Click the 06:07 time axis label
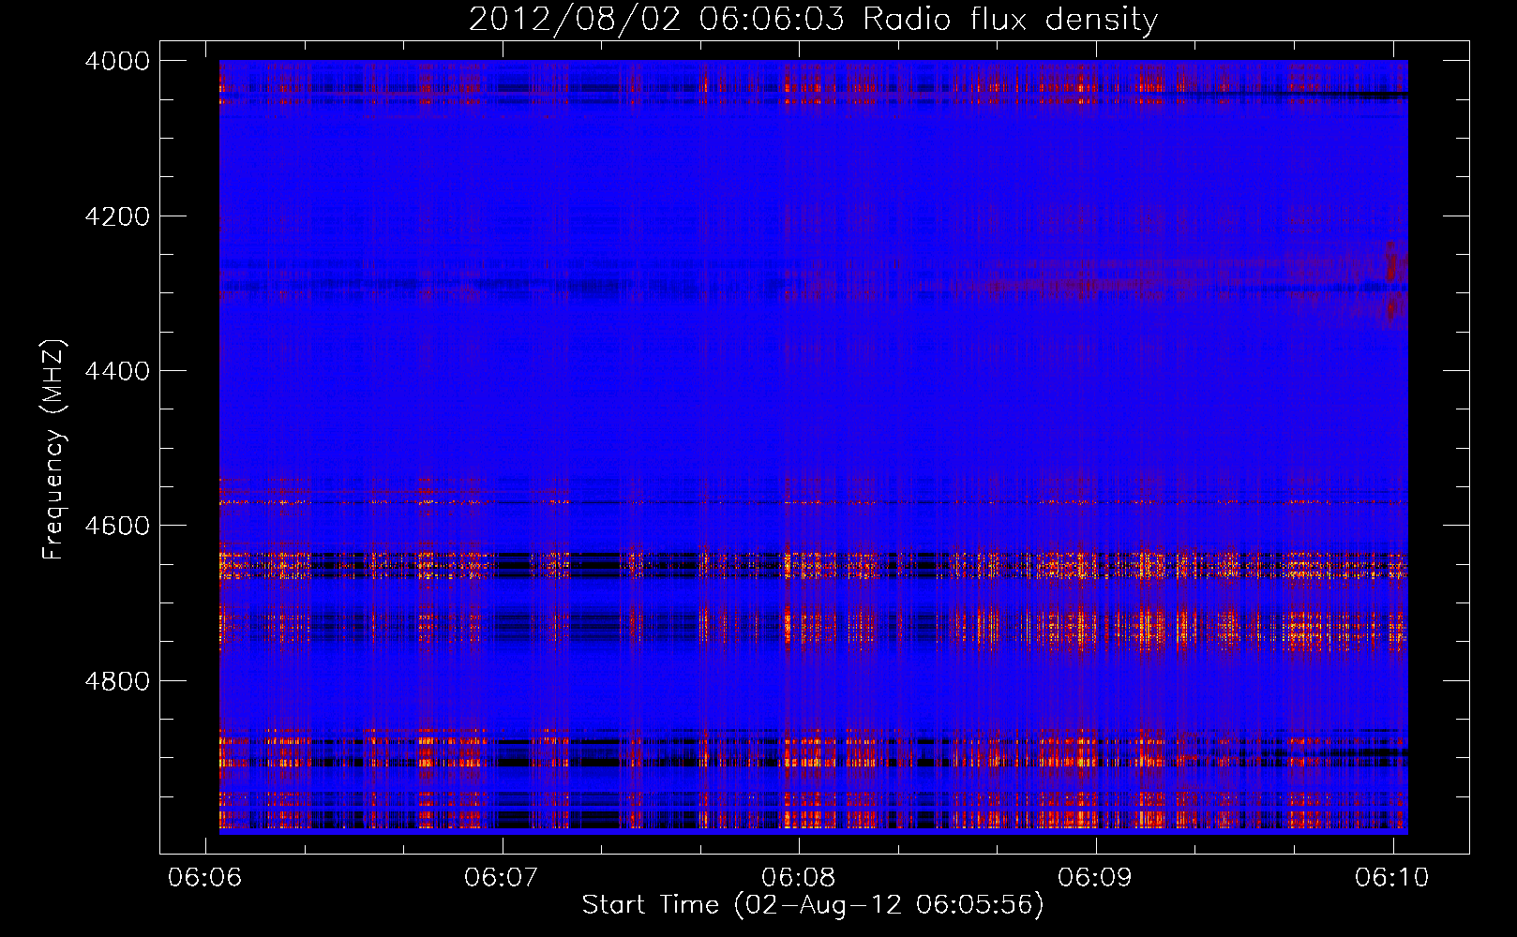This screenshot has width=1517, height=937. point(502,877)
